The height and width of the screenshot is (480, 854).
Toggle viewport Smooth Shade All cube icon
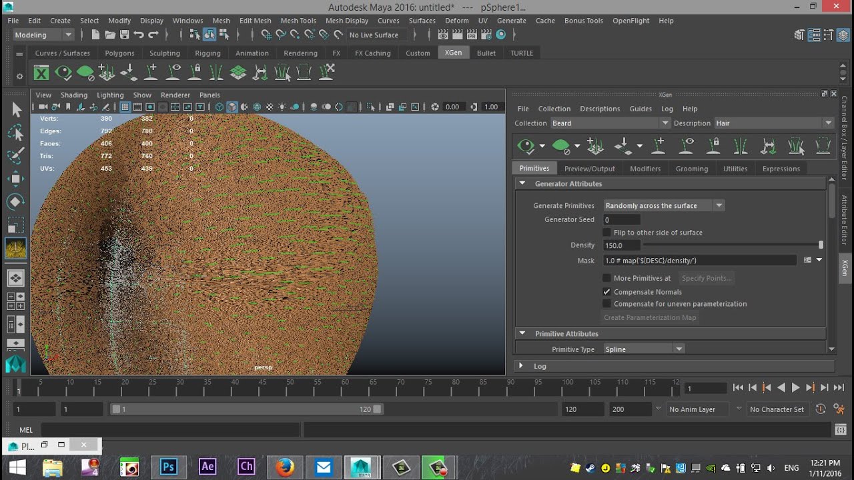point(232,107)
